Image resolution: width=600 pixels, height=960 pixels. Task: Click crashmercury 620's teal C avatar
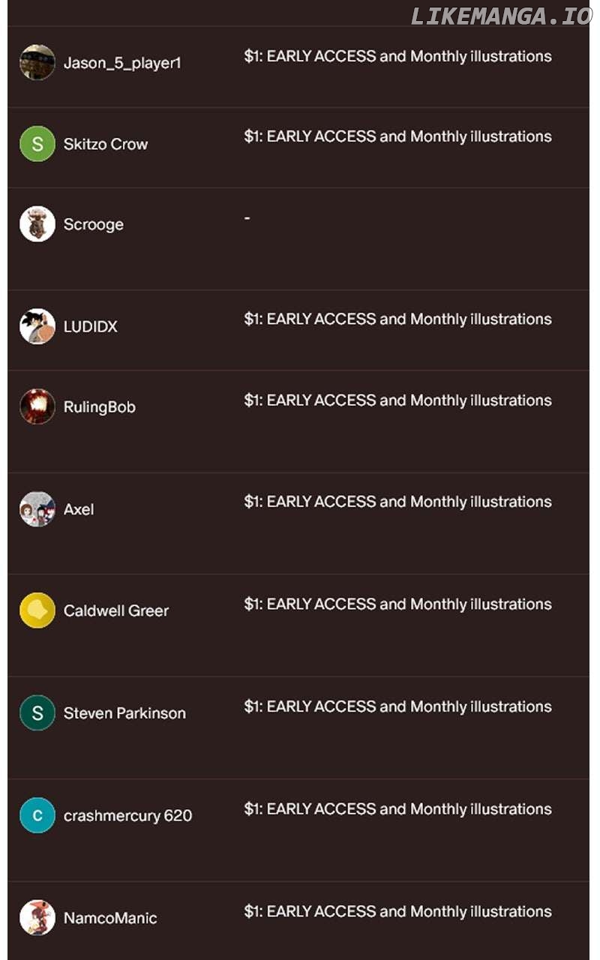37,815
